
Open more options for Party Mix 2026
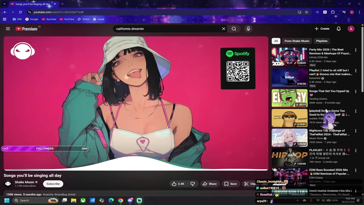point(355,50)
